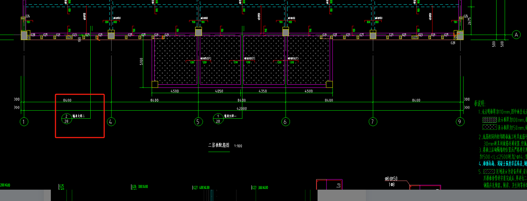Click the 墙身大样一 callout label
Viewport: 527px width, 201px height.
click(230, 116)
